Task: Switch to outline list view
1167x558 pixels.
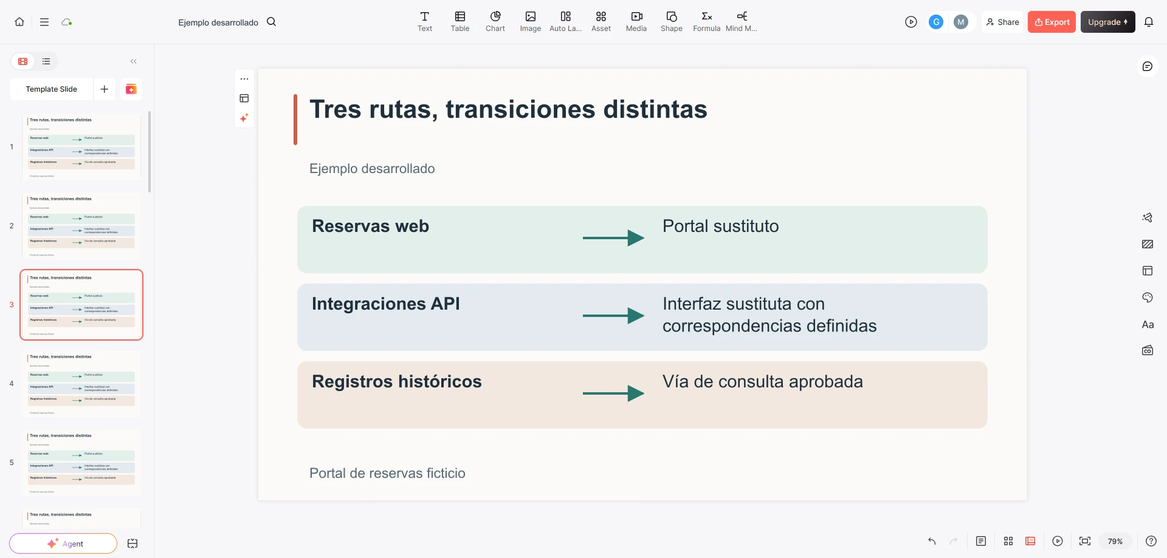Action: coord(46,61)
